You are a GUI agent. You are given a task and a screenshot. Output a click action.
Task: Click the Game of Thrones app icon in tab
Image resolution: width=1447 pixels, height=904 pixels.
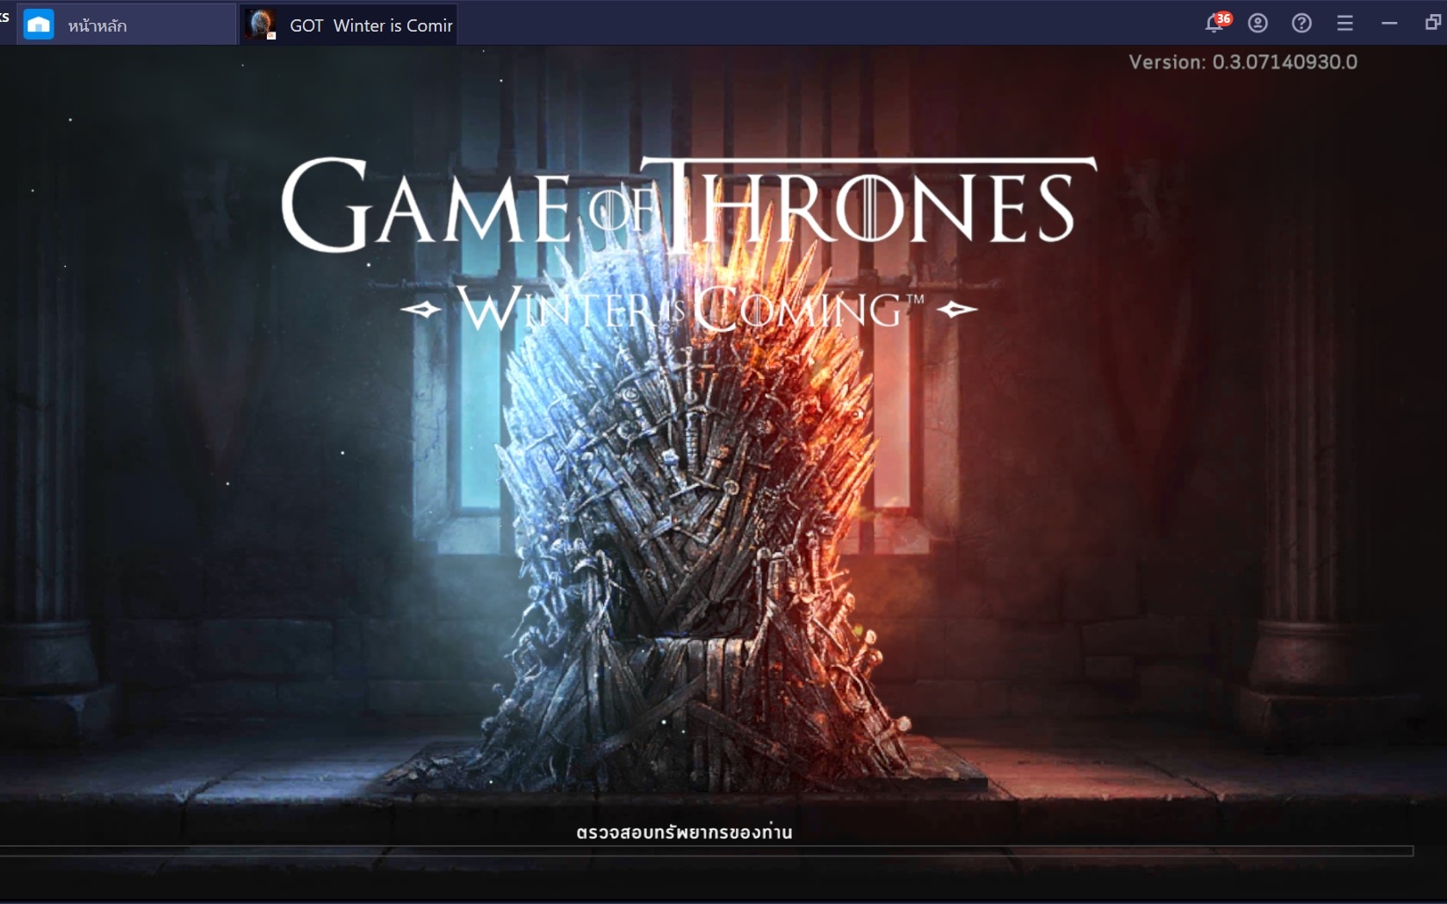[261, 25]
